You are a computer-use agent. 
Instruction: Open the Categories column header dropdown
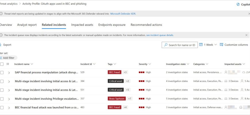(x=201, y=64)
